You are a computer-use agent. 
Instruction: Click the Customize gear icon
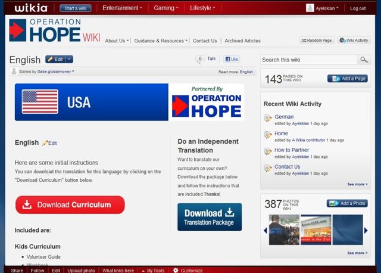(x=176, y=271)
